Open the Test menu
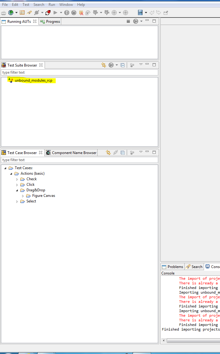The width and height of the screenshot is (220, 354). [x=26, y=5]
